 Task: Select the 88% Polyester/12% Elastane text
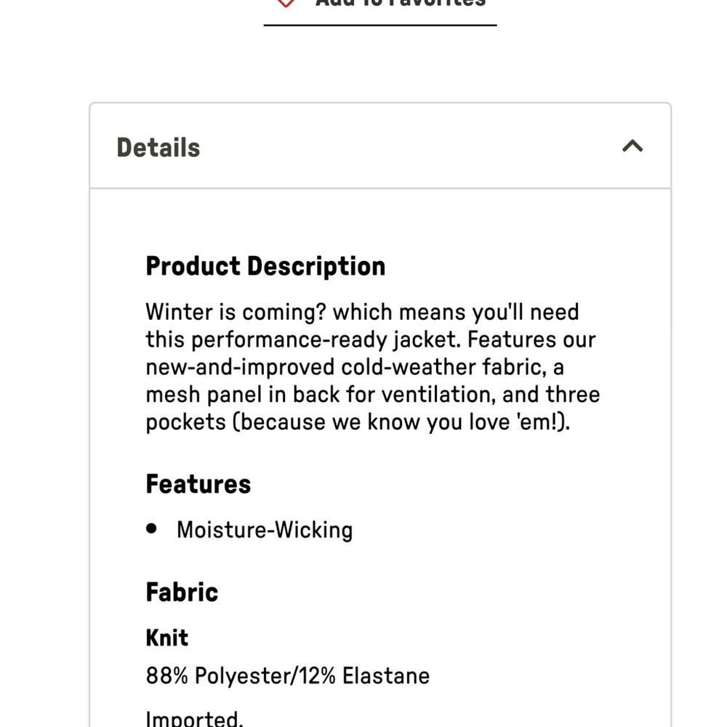pos(287,675)
